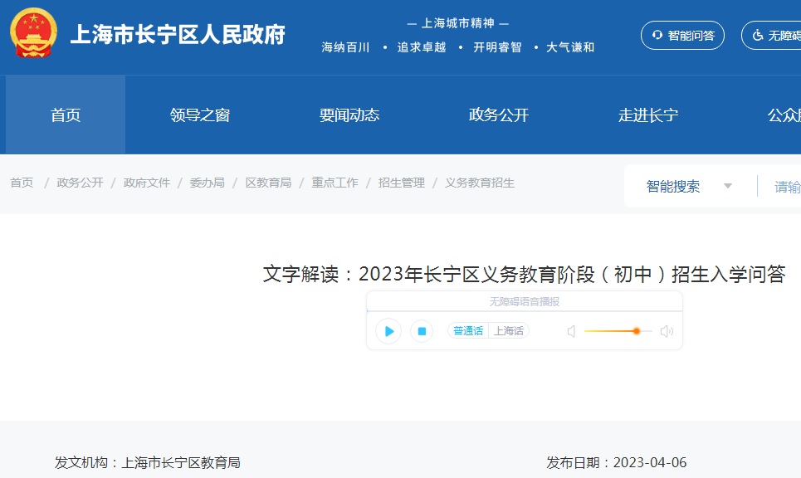Play the voice broadcast audio
Viewport: 801px width, 478px height.
point(388,331)
